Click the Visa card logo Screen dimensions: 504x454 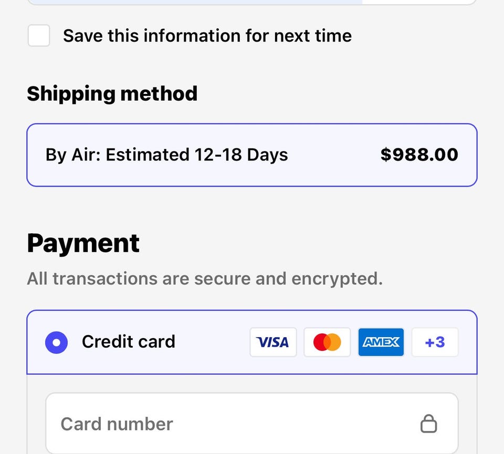pos(273,342)
